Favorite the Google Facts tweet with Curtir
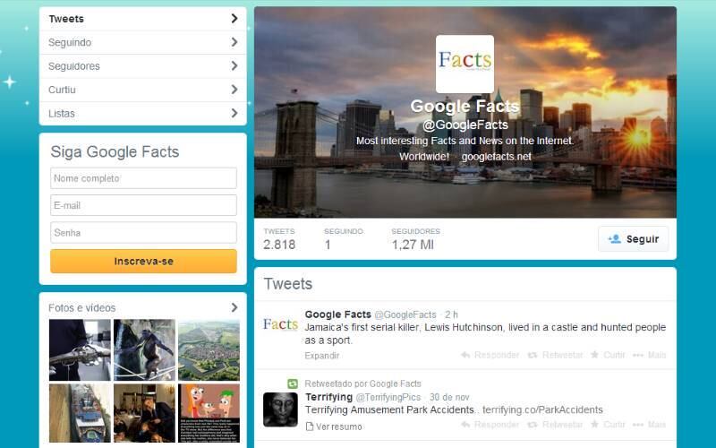This screenshot has height=448, width=716. 608,355
